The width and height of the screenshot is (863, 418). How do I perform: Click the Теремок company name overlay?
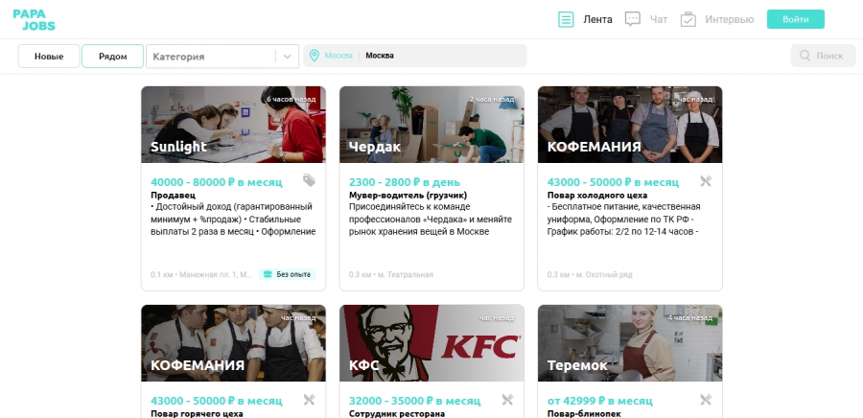(x=577, y=365)
